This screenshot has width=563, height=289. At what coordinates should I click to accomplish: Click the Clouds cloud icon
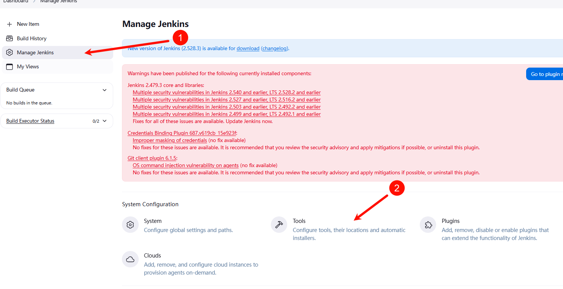point(130,259)
